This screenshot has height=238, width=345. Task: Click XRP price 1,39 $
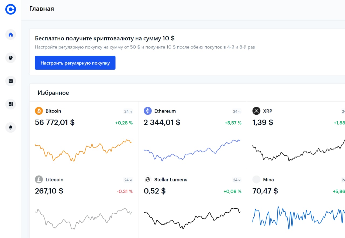pyautogui.click(x=263, y=122)
